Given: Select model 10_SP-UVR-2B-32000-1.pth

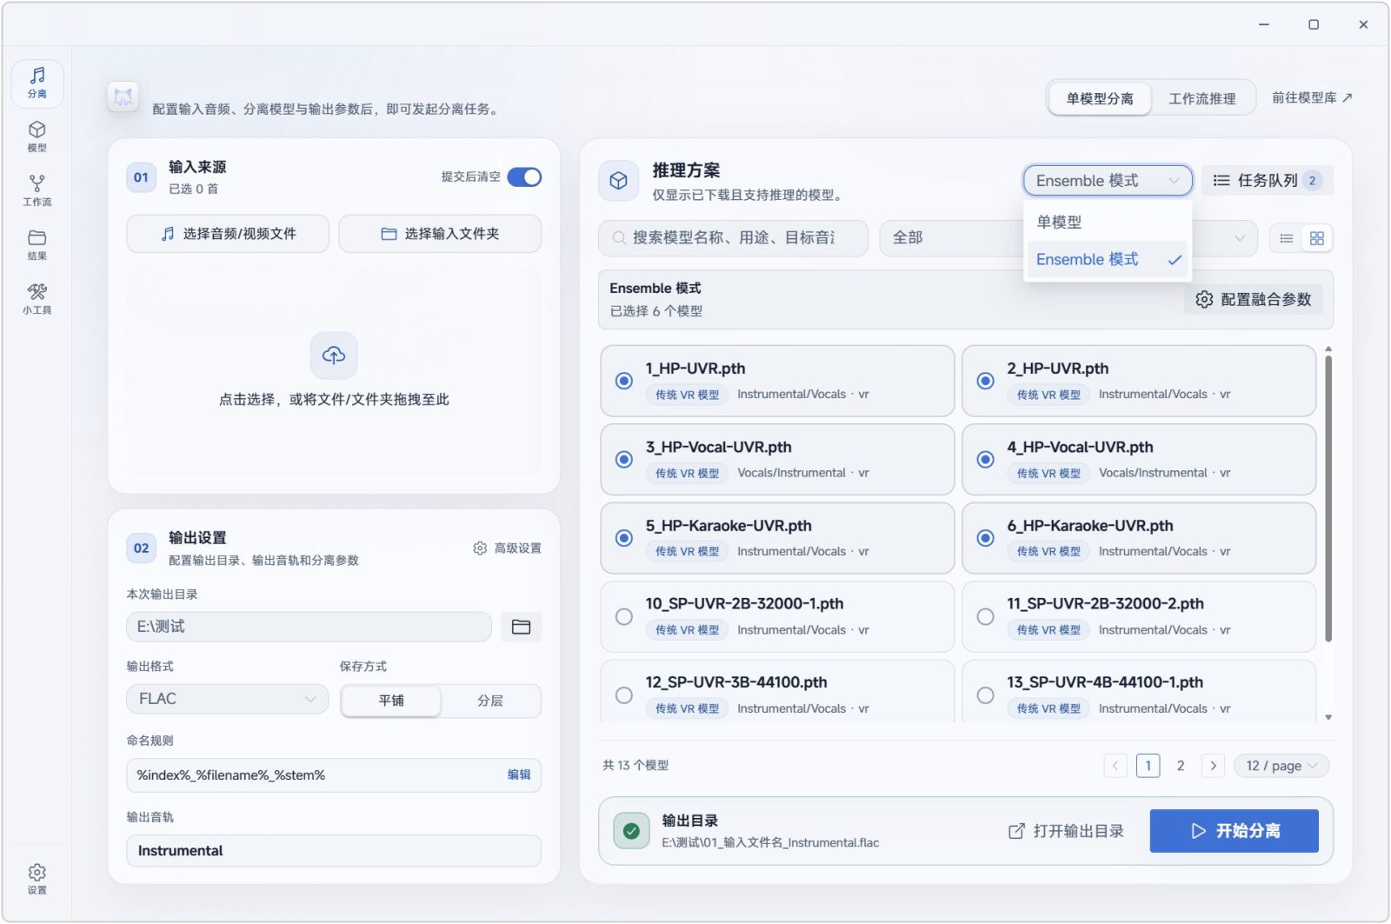Looking at the screenshot, I should tap(624, 616).
